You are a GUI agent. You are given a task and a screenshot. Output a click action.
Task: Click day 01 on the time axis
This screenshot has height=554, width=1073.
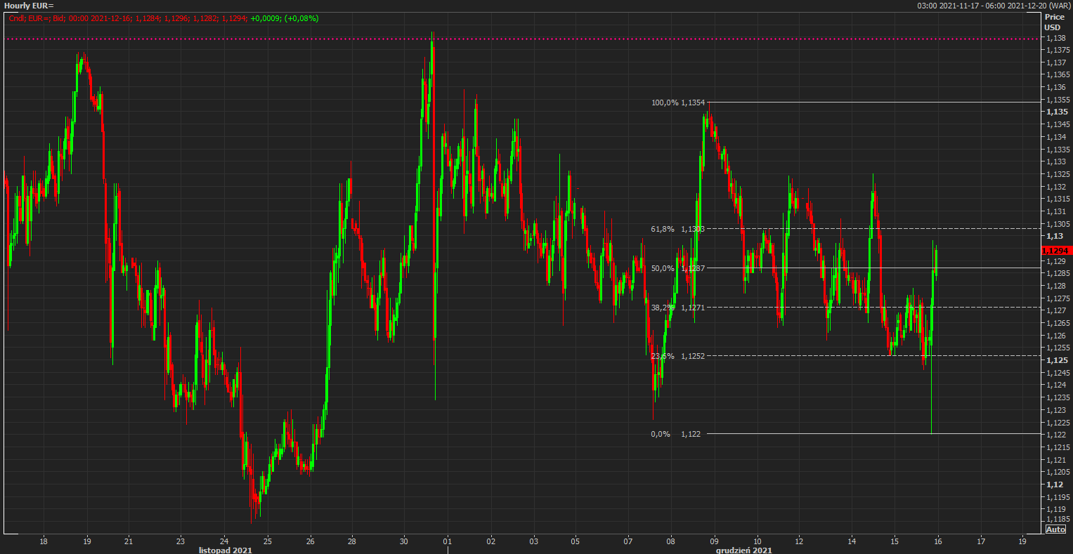click(447, 541)
